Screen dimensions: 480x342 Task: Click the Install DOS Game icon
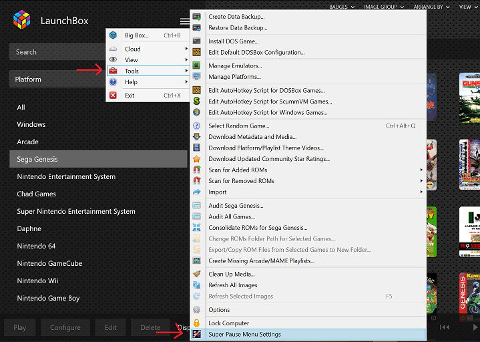[x=196, y=41]
